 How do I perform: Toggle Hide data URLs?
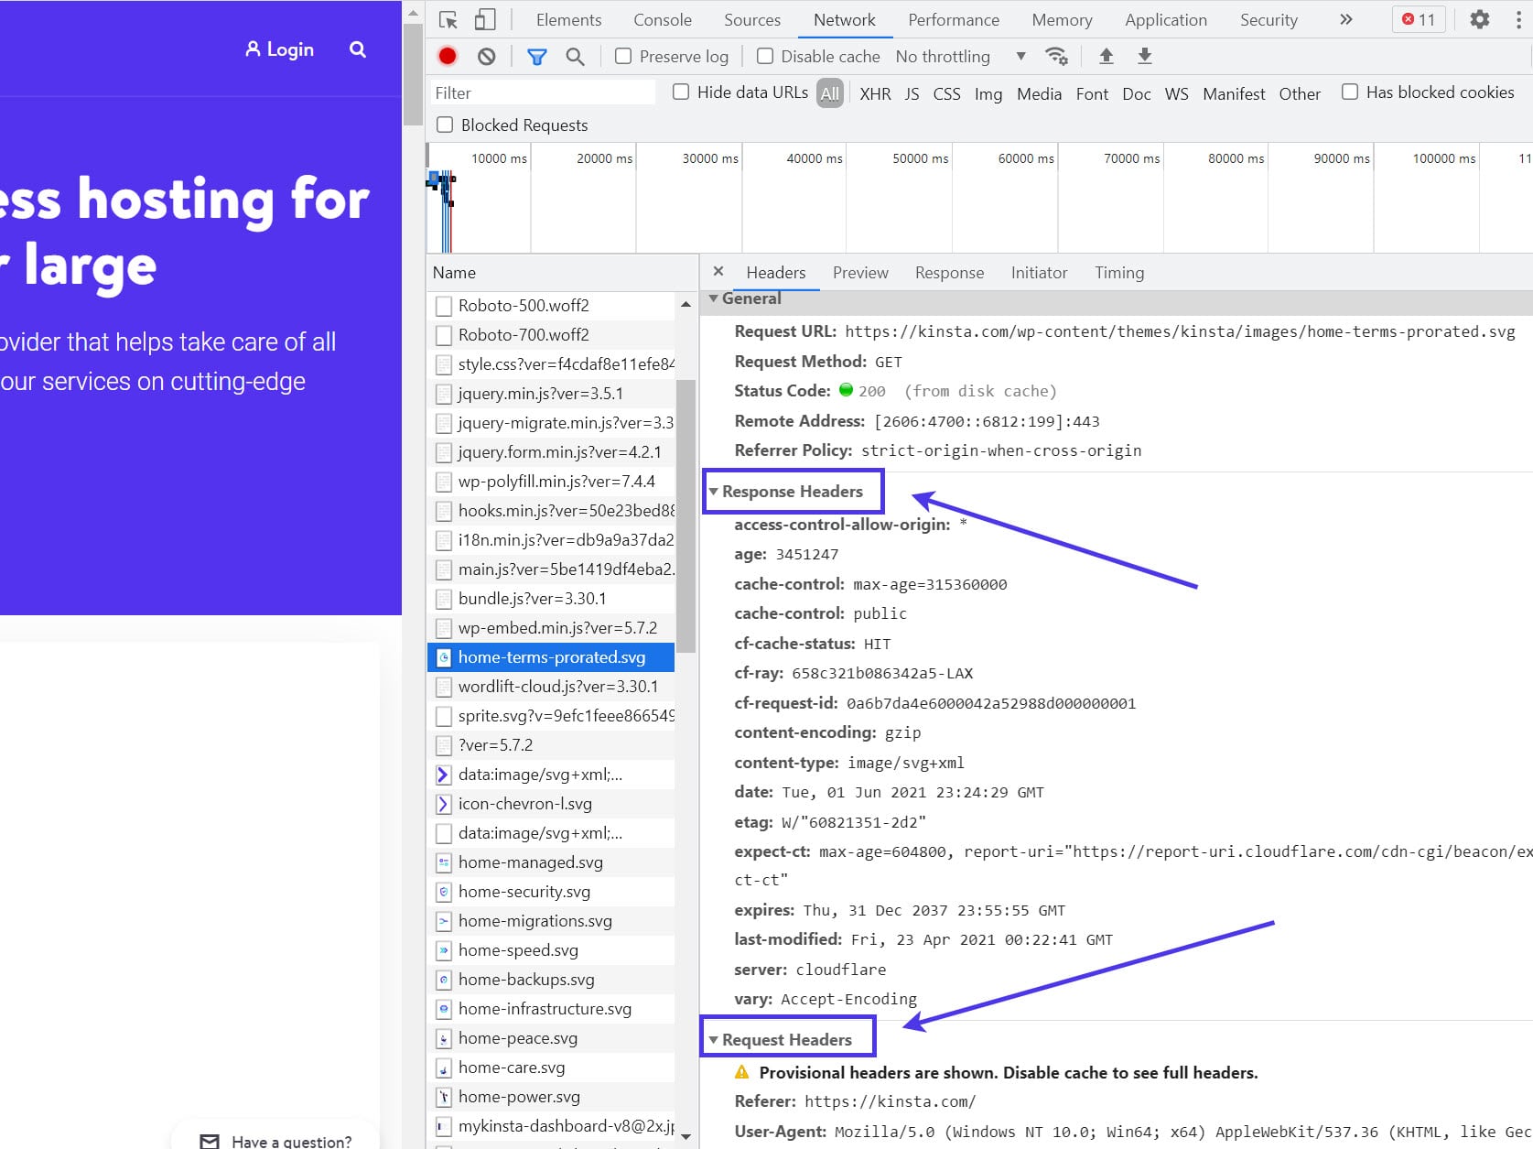681,92
